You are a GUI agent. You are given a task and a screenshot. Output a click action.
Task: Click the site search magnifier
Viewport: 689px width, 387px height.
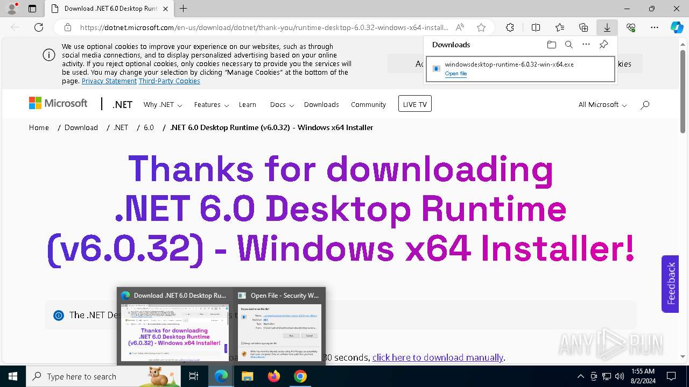click(645, 105)
